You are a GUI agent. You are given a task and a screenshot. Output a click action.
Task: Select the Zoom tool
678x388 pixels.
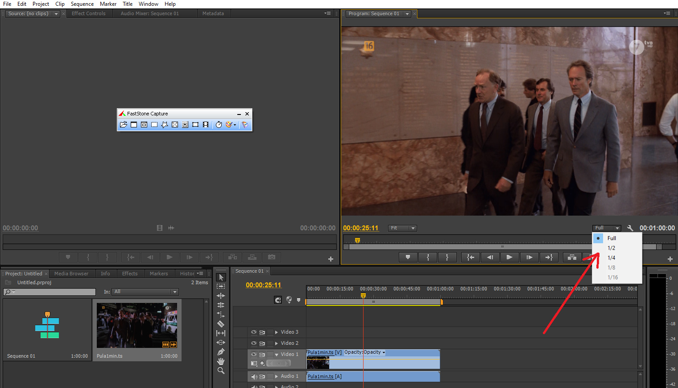221,371
